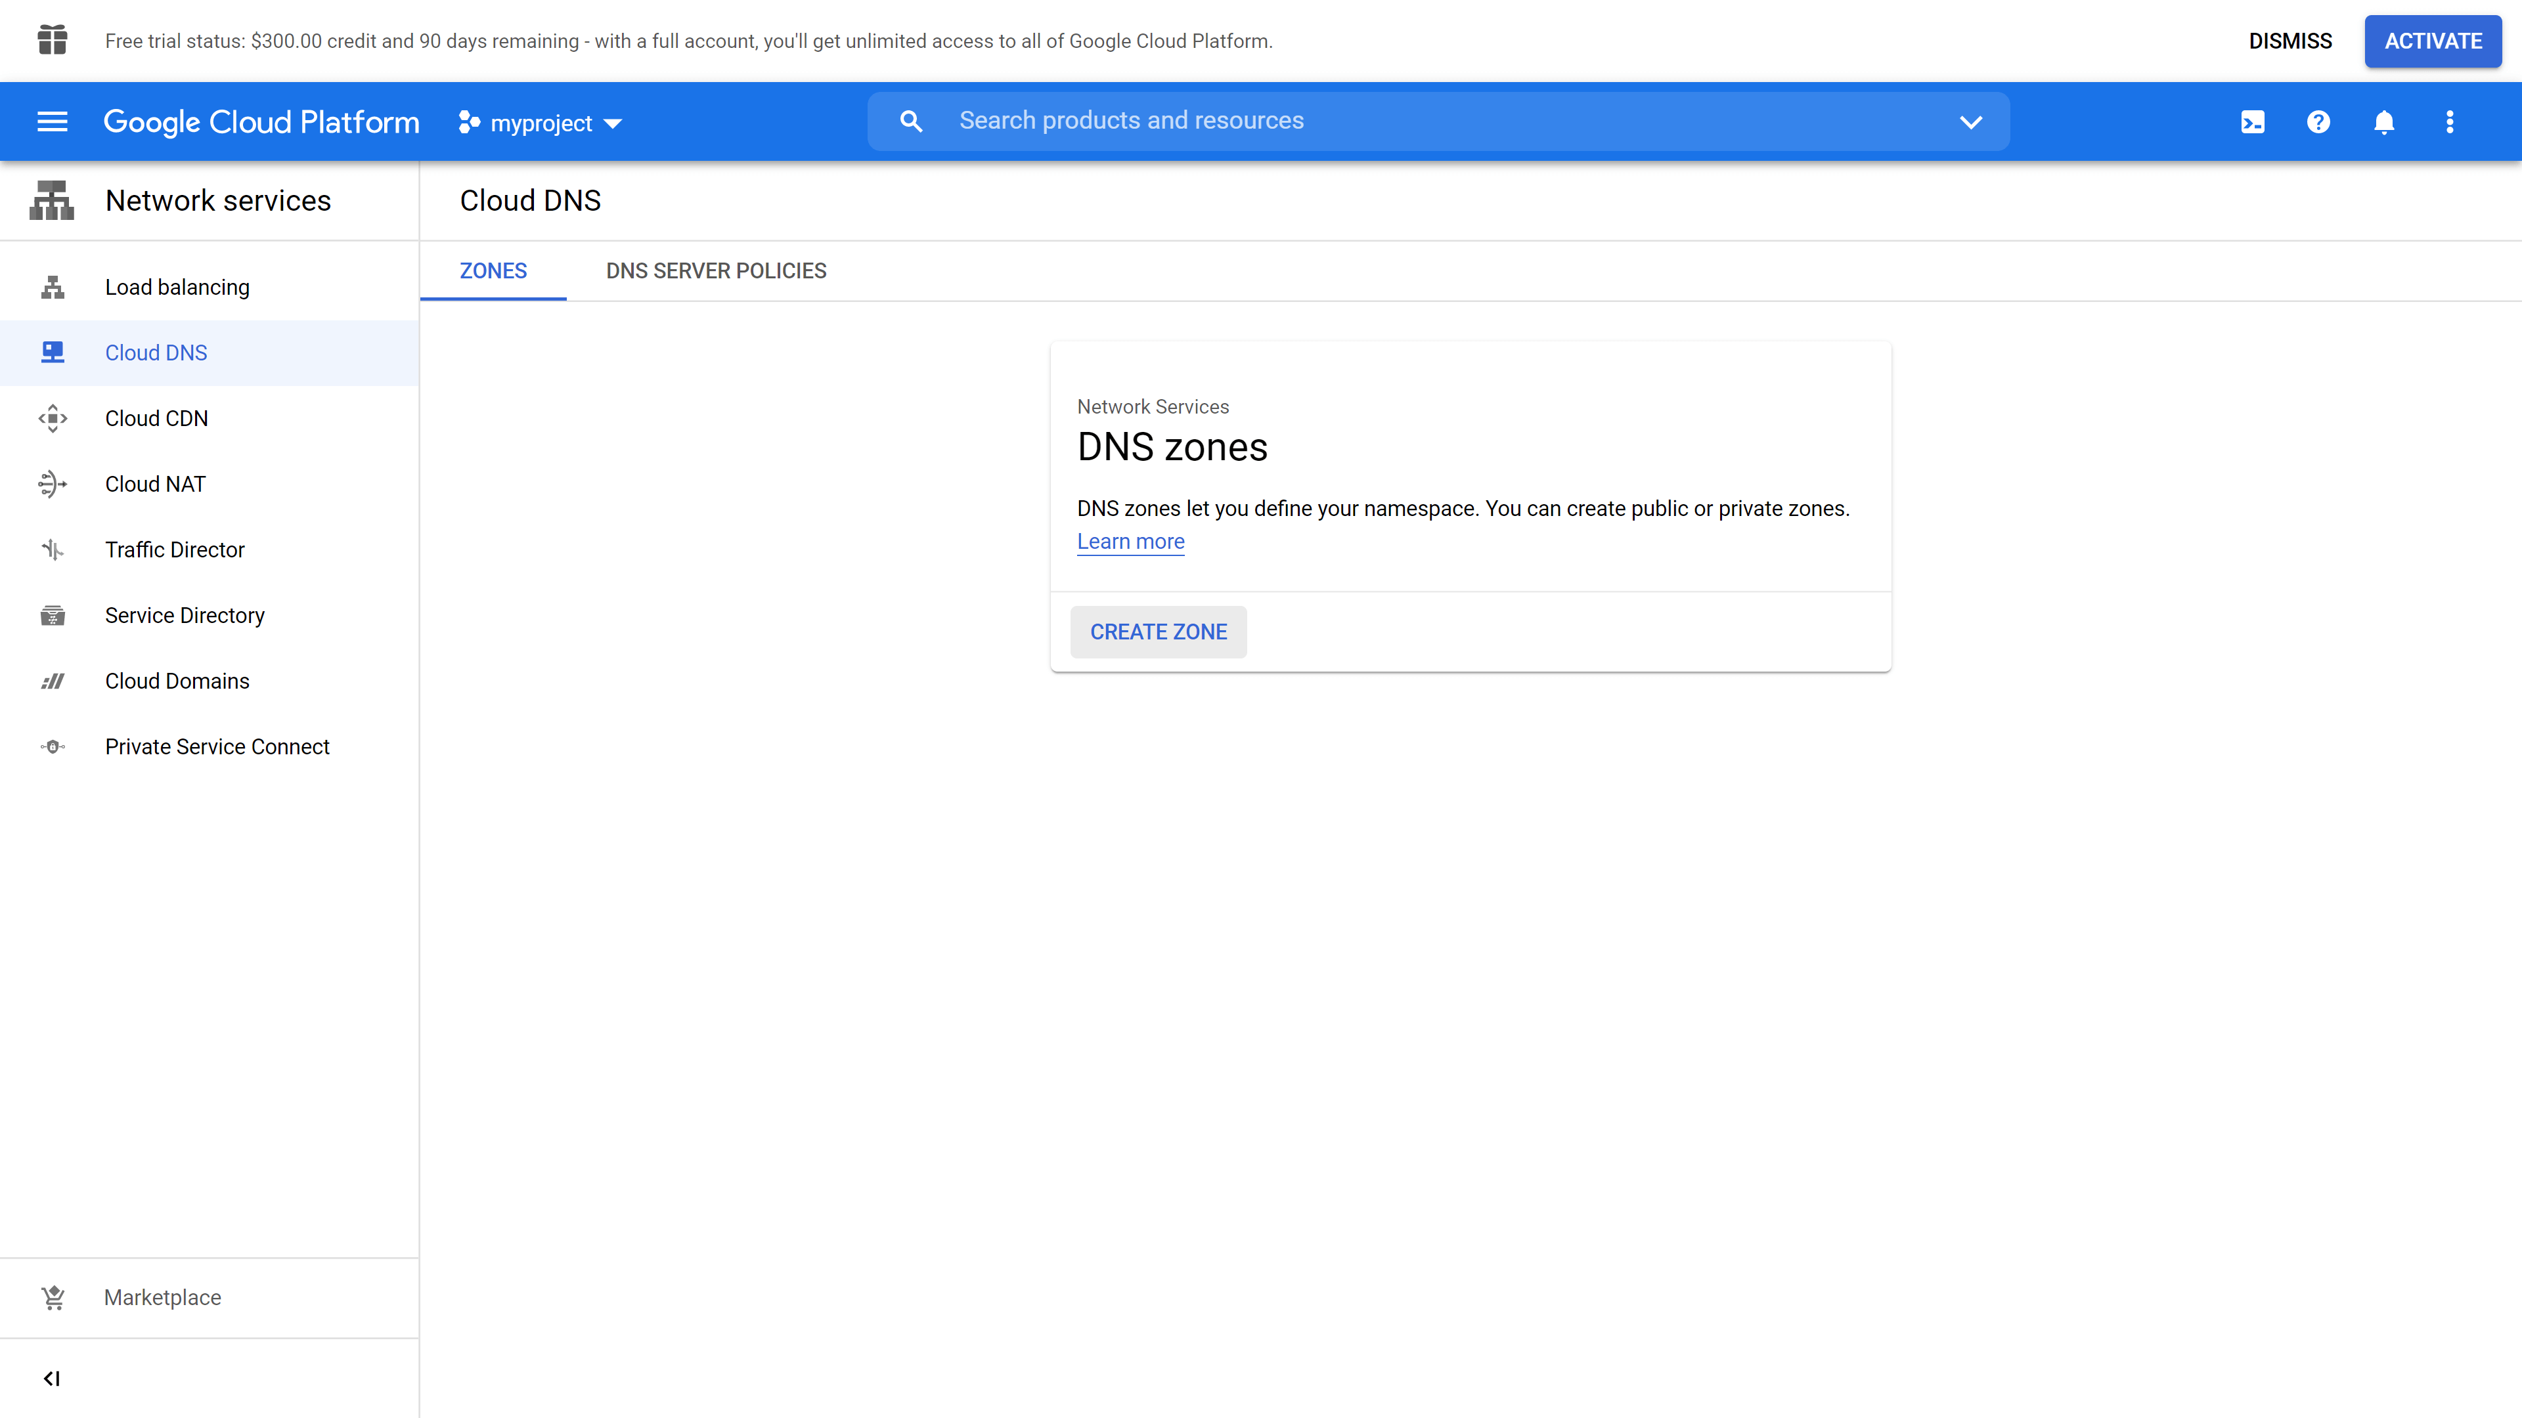Open the three-dot more options menu

(2450, 121)
